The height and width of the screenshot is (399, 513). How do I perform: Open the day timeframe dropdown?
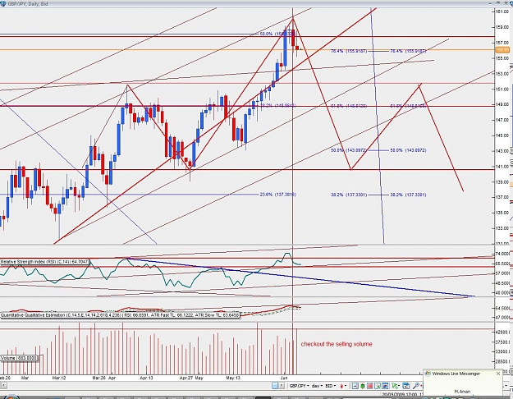pyautogui.click(x=318, y=386)
